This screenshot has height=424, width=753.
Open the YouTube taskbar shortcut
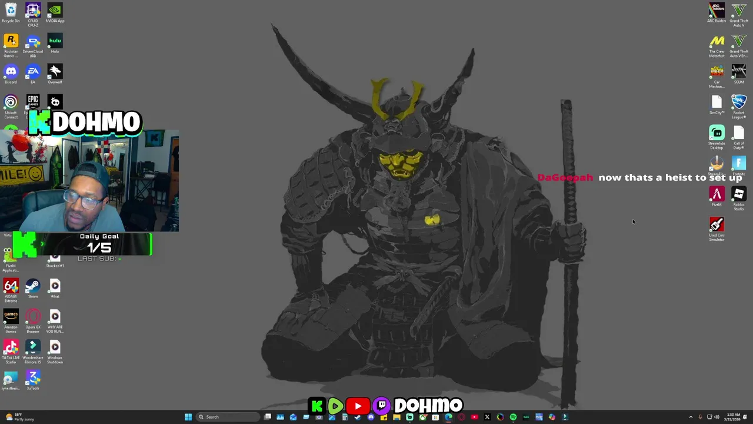(x=474, y=417)
